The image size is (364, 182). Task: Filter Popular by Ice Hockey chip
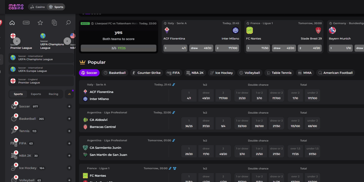point(221,73)
